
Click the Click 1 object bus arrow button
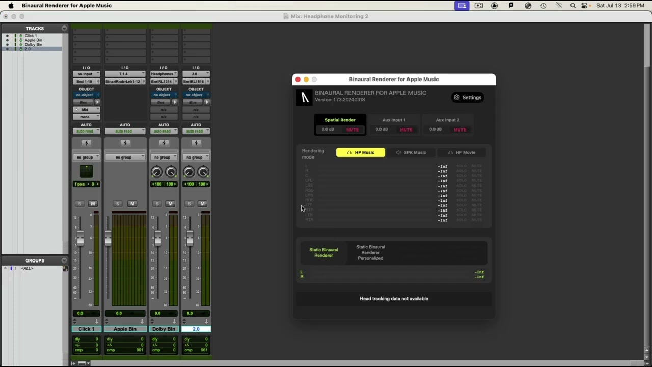coord(97,102)
